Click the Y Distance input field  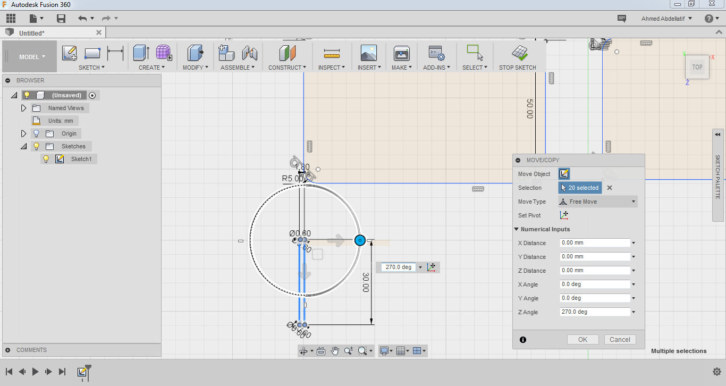point(595,257)
